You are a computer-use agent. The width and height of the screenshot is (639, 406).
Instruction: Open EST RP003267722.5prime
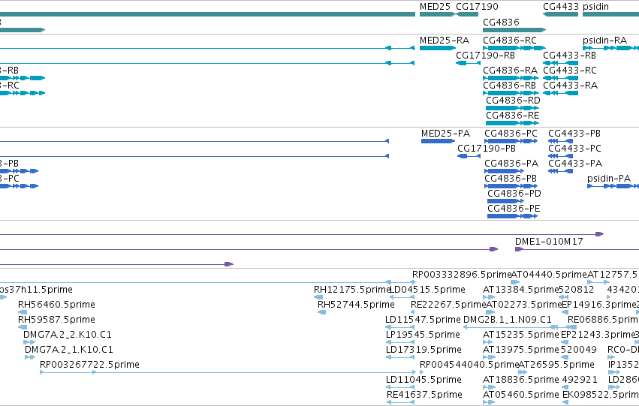coord(89,365)
